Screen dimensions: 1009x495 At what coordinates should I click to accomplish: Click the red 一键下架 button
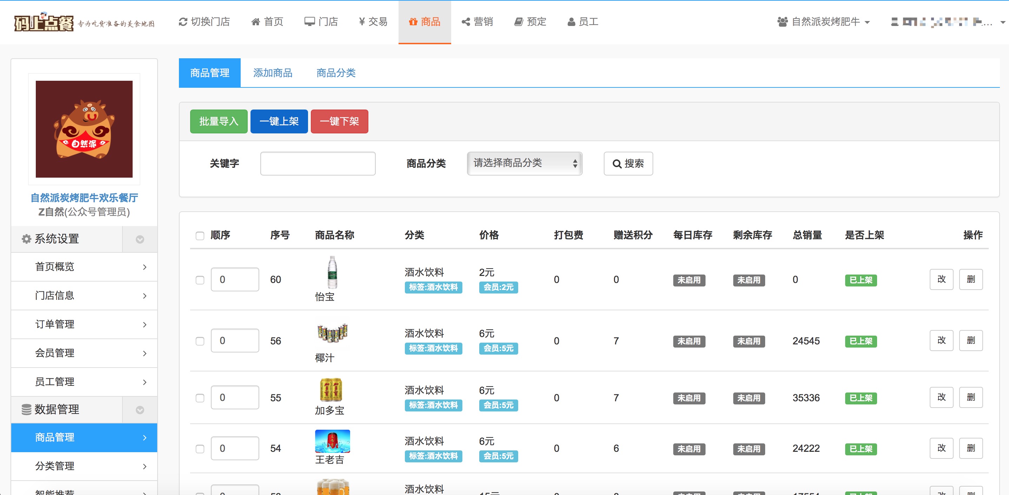click(339, 121)
